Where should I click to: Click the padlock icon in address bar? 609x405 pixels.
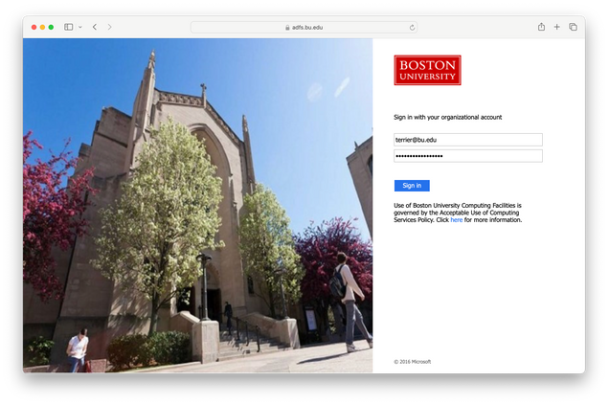[x=287, y=28]
